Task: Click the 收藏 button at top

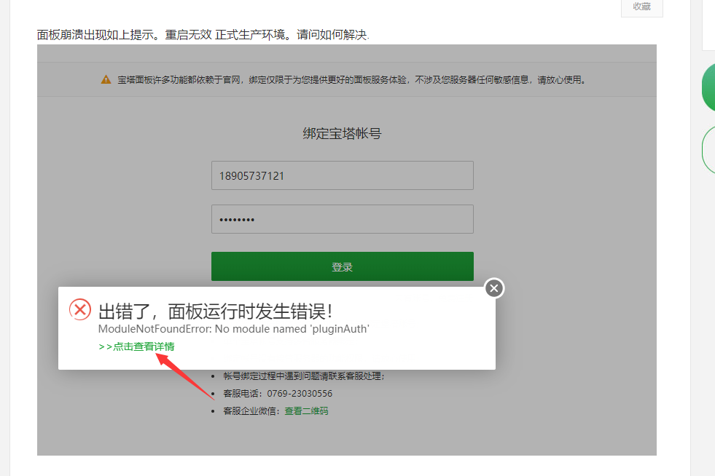Action: pyautogui.click(x=641, y=7)
